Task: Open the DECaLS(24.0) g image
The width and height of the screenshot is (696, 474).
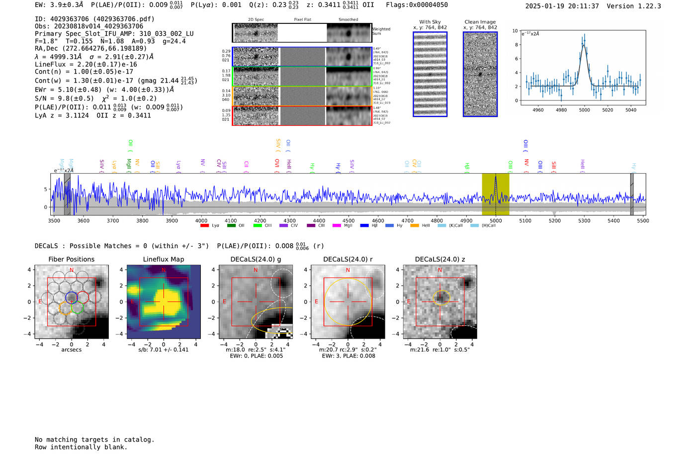Action: click(x=256, y=302)
